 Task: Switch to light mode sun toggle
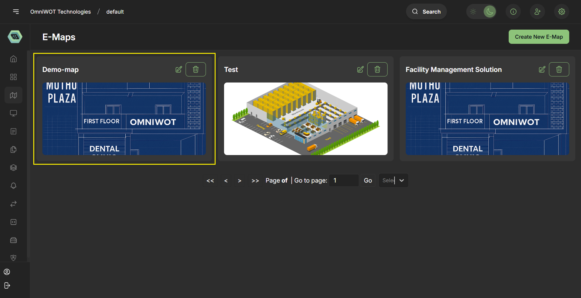(473, 12)
